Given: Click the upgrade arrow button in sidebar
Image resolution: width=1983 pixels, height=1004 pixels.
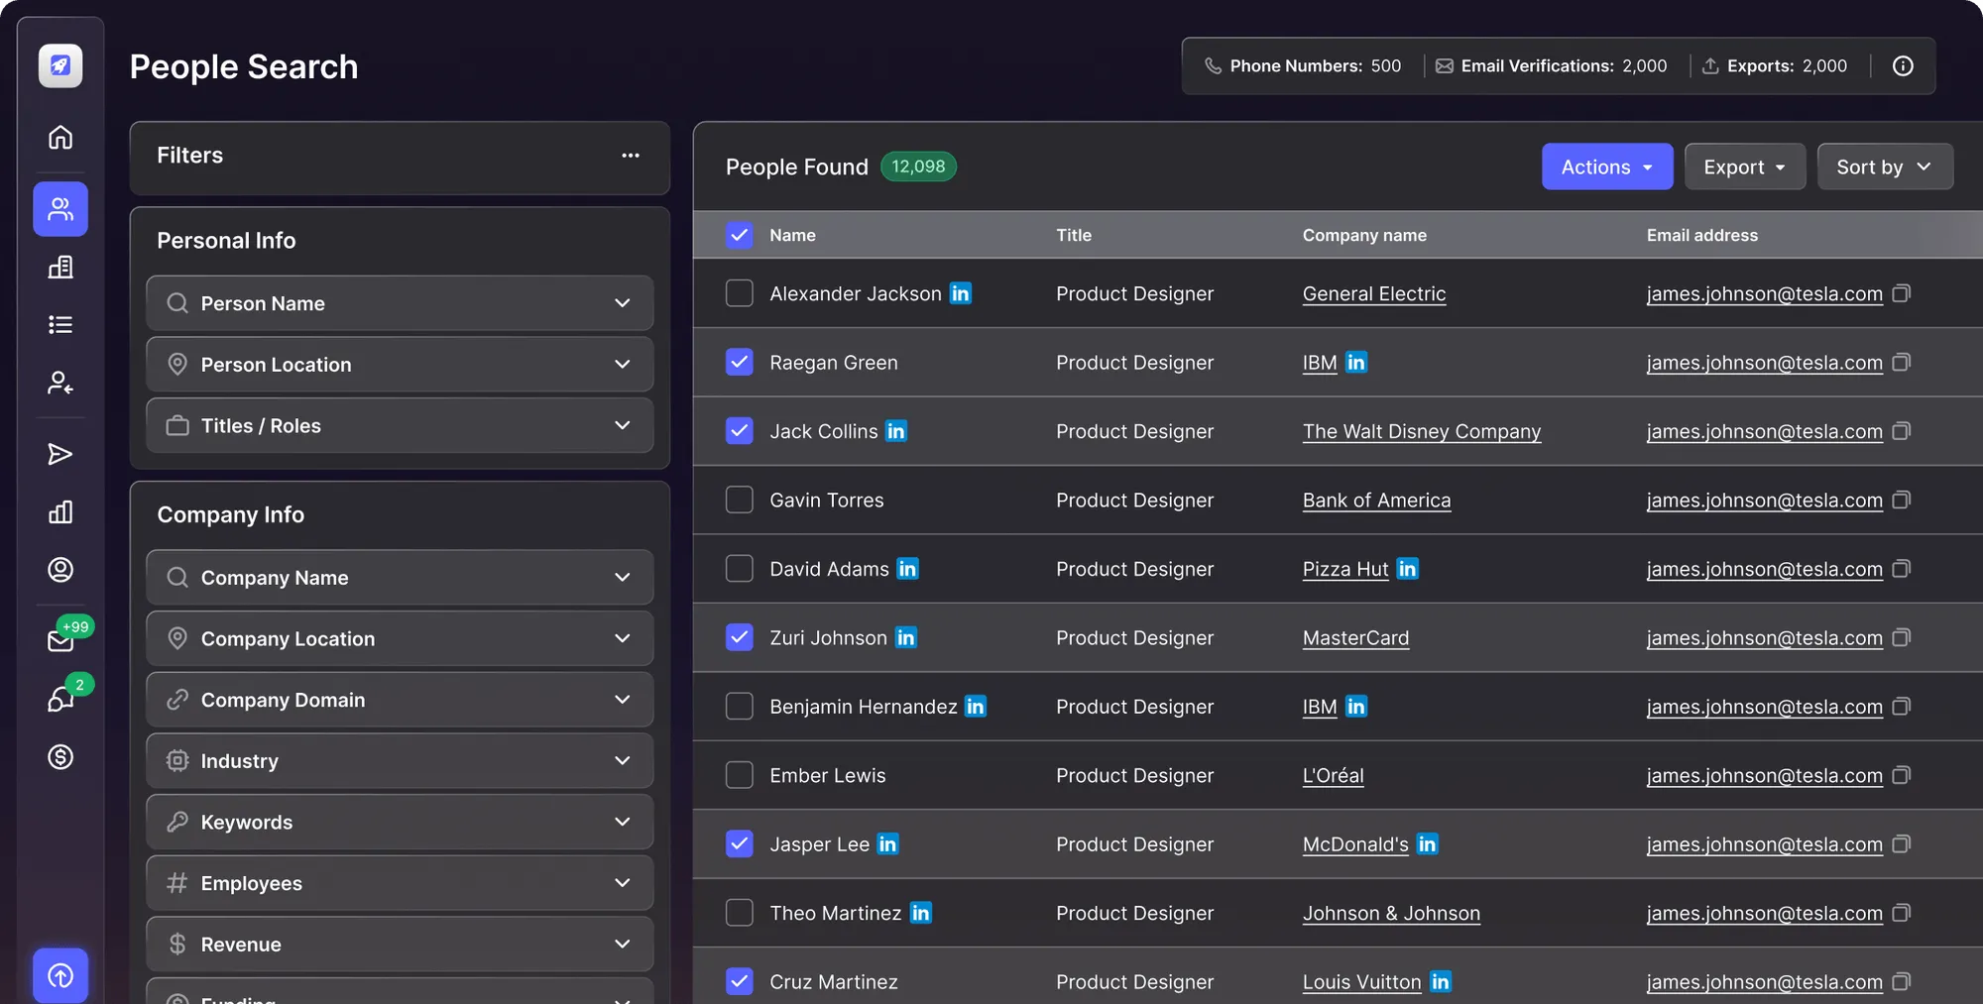Looking at the screenshot, I should [60, 975].
